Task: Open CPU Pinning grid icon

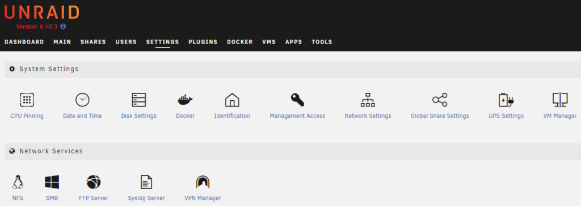Action: click(x=27, y=100)
